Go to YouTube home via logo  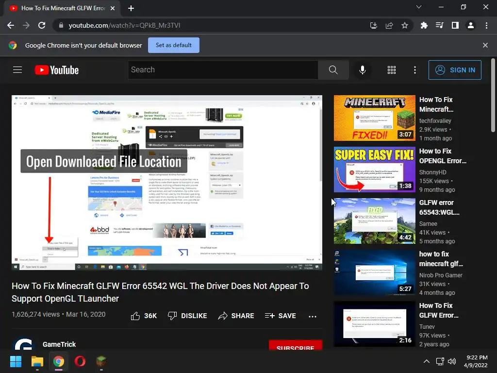57,70
